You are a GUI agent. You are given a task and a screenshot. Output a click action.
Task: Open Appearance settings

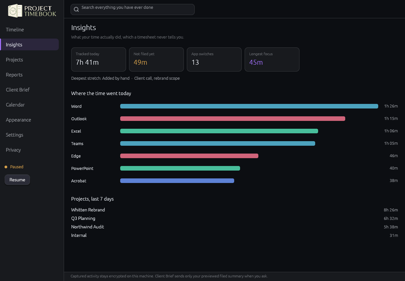pyautogui.click(x=29, y=120)
